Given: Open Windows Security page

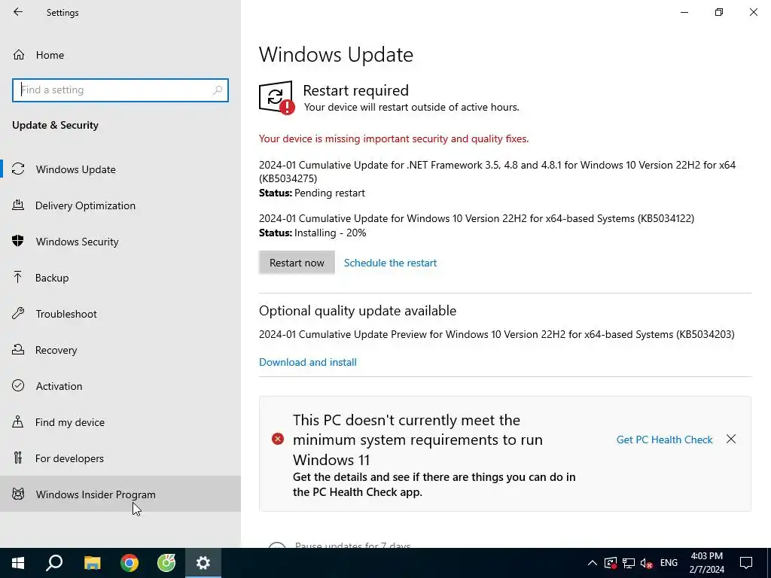Looking at the screenshot, I should pyautogui.click(x=120, y=242).
